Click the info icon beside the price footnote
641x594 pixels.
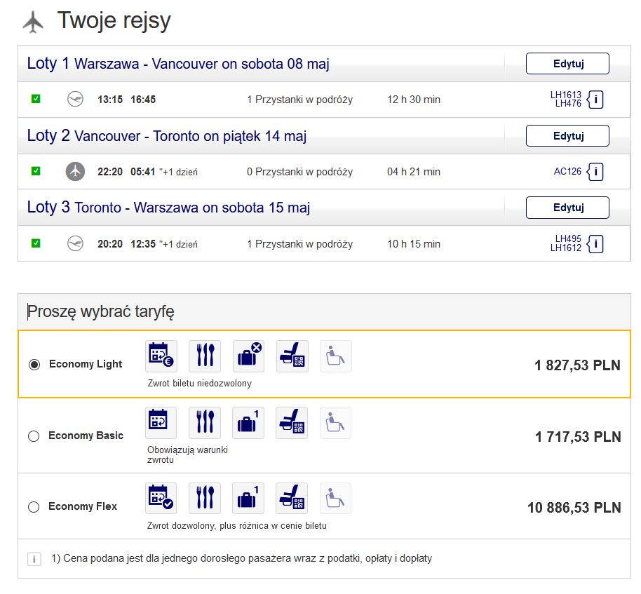click(34, 559)
